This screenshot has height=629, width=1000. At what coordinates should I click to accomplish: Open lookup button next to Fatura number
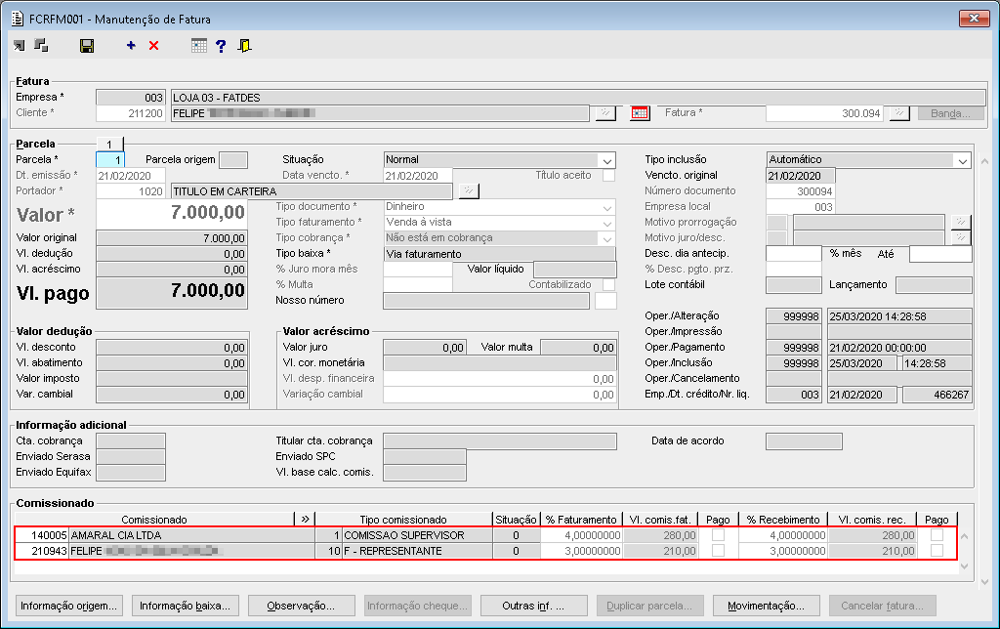tap(898, 113)
